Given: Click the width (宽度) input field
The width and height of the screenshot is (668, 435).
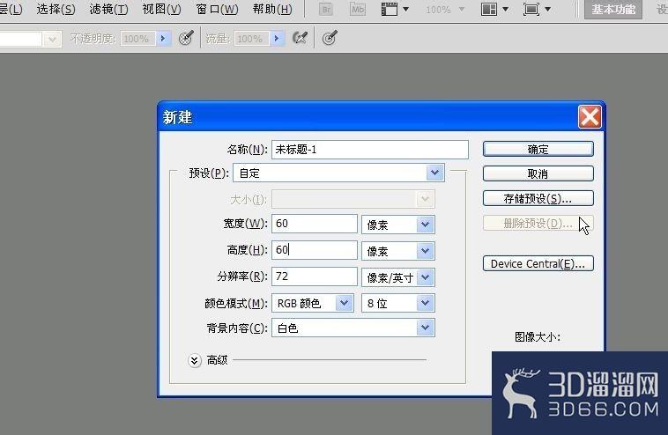Looking at the screenshot, I should 315,224.
